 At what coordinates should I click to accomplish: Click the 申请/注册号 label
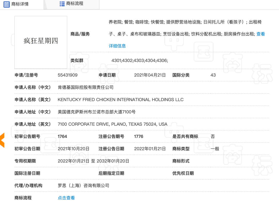(x=26, y=75)
